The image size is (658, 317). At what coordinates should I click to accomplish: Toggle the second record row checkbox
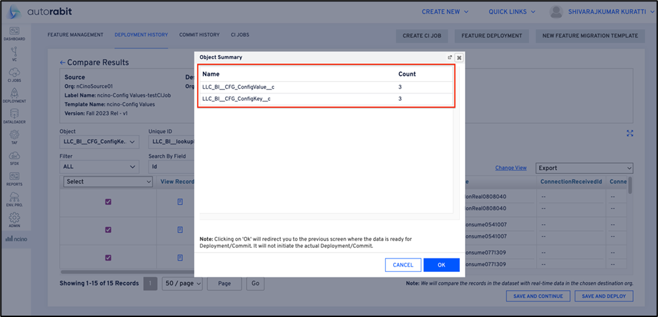coord(108,230)
